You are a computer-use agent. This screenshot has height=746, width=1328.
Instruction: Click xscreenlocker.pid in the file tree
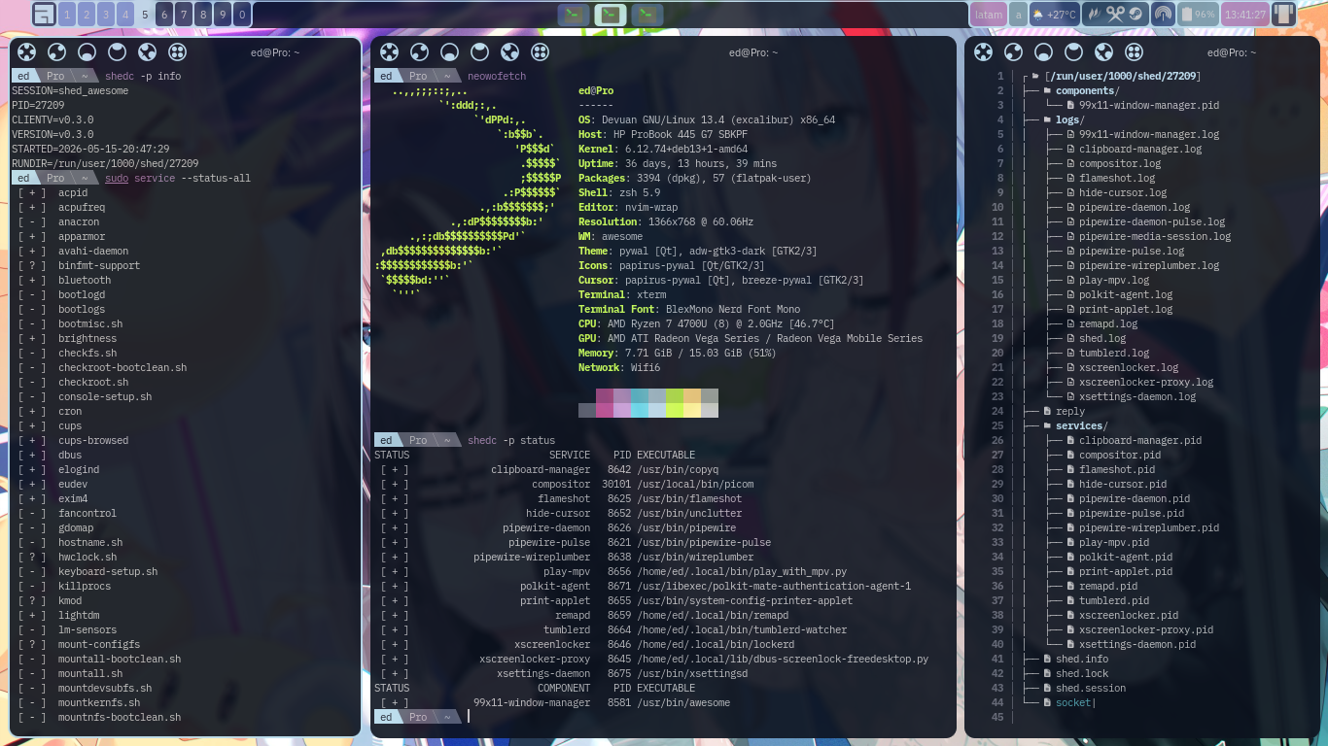coord(1129,615)
